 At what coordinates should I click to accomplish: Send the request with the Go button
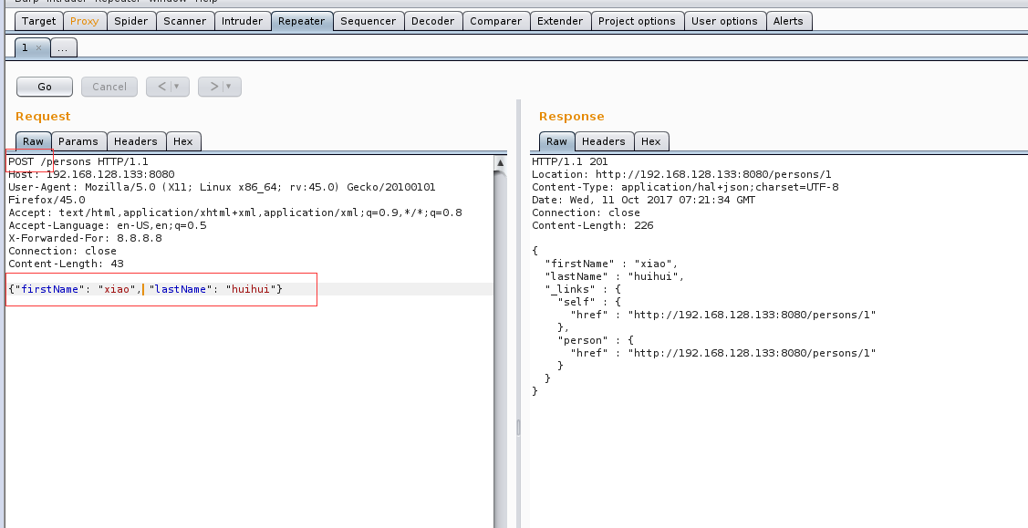[44, 86]
